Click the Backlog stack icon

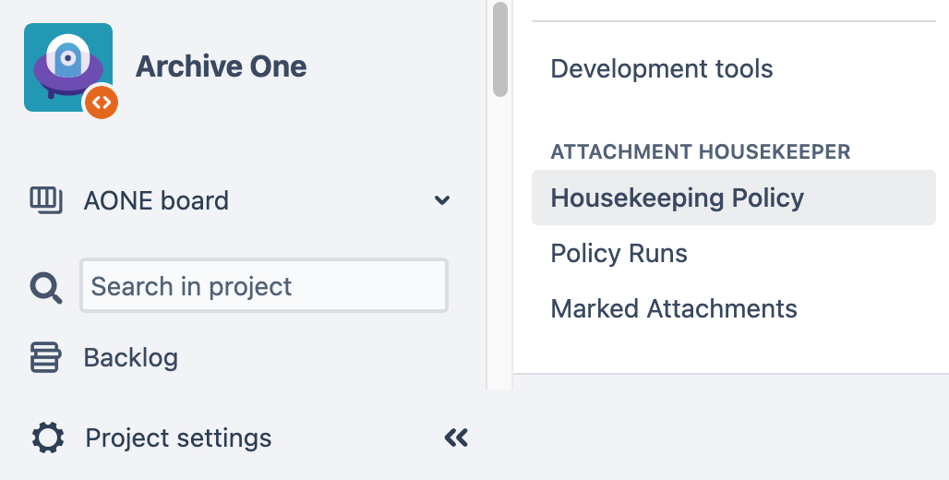pyautogui.click(x=46, y=357)
